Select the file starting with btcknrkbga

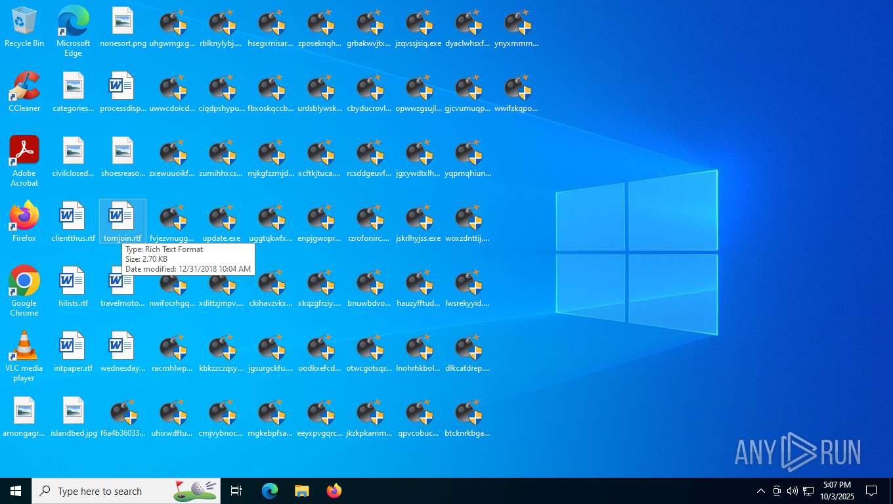[x=468, y=417]
